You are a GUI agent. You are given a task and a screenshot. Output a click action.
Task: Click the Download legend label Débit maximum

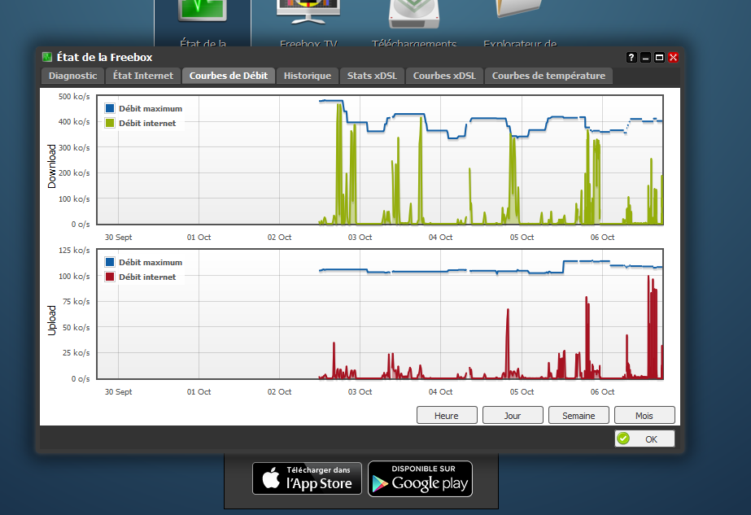(151, 109)
